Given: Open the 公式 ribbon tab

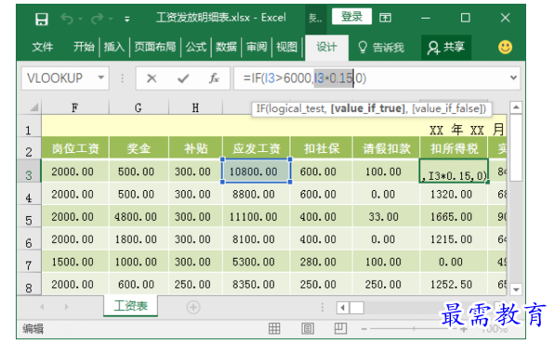Looking at the screenshot, I should pyautogui.click(x=196, y=46).
